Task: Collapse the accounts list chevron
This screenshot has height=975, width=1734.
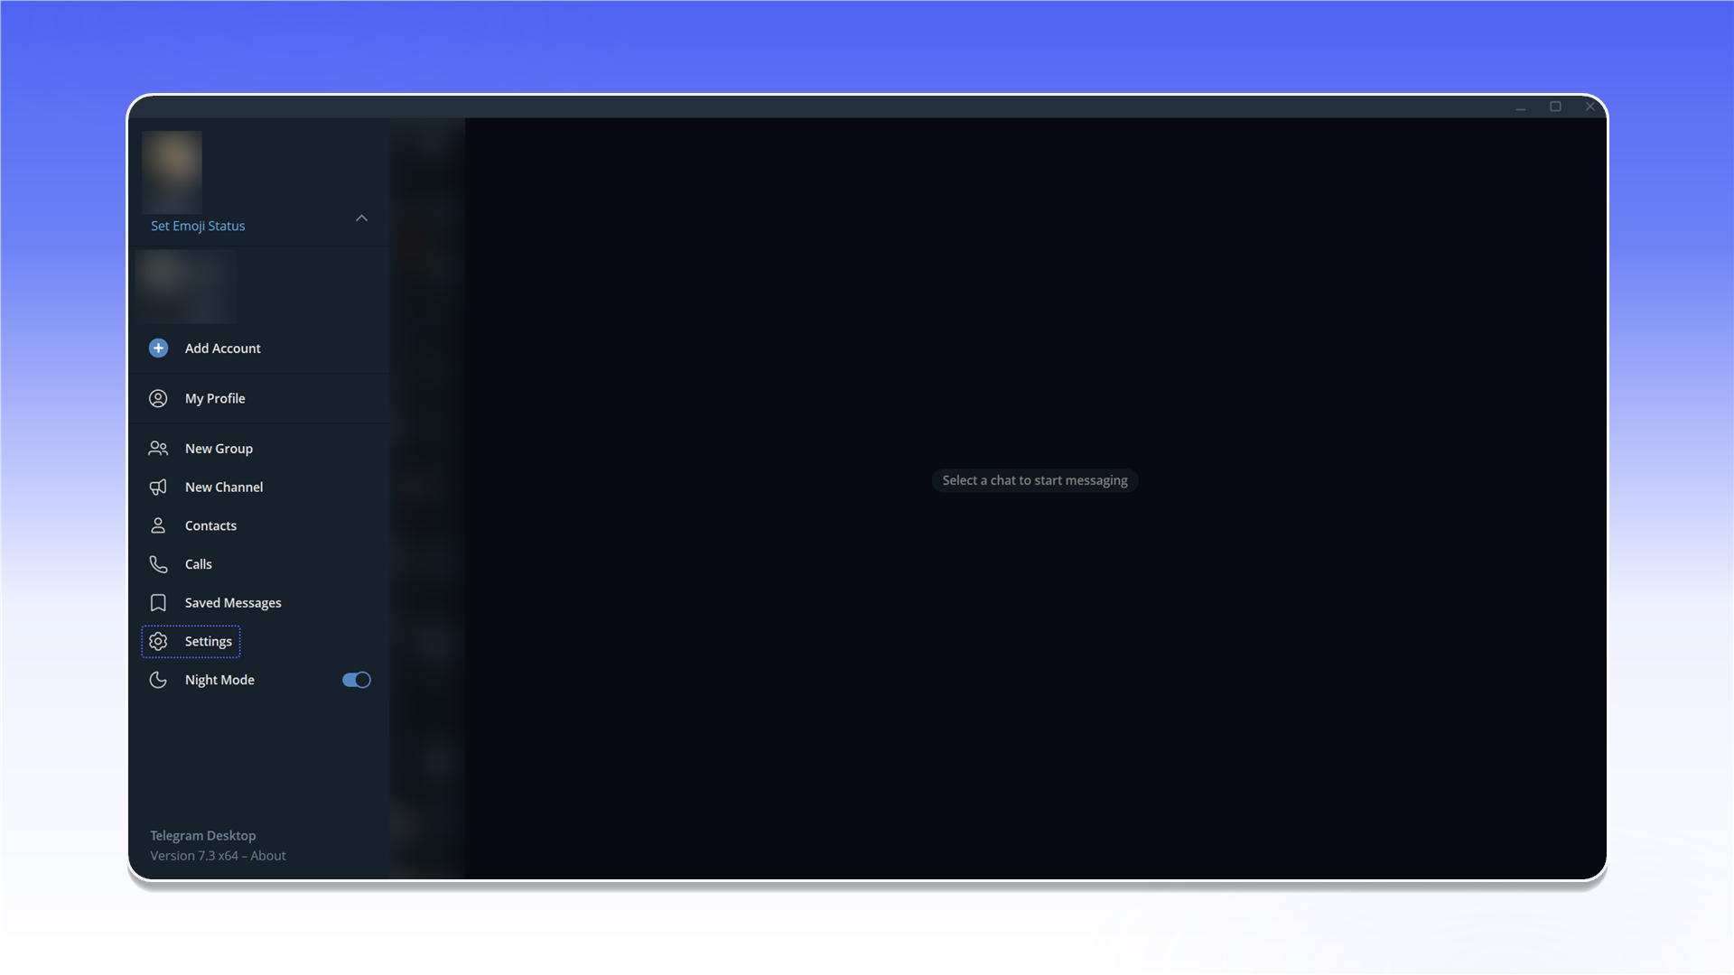Action: pos(361,218)
